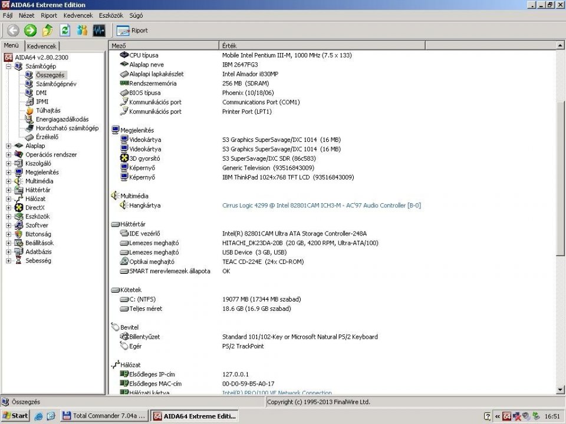Select the DMI tree item
The width and height of the screenshot is (566, 424).
click(x=41, y=92)
